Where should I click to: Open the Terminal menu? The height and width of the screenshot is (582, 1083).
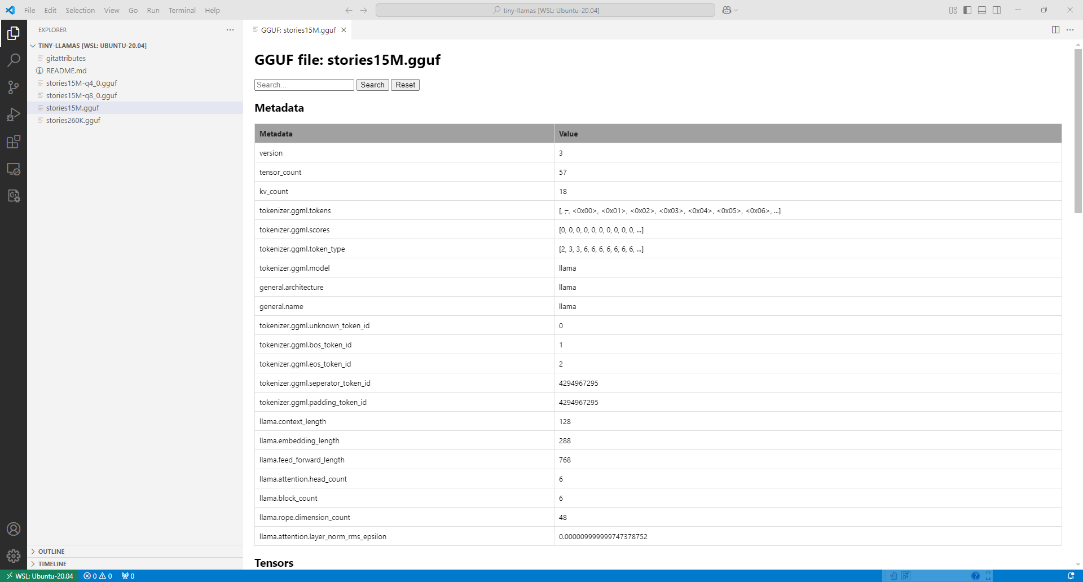tap(182, 10)
